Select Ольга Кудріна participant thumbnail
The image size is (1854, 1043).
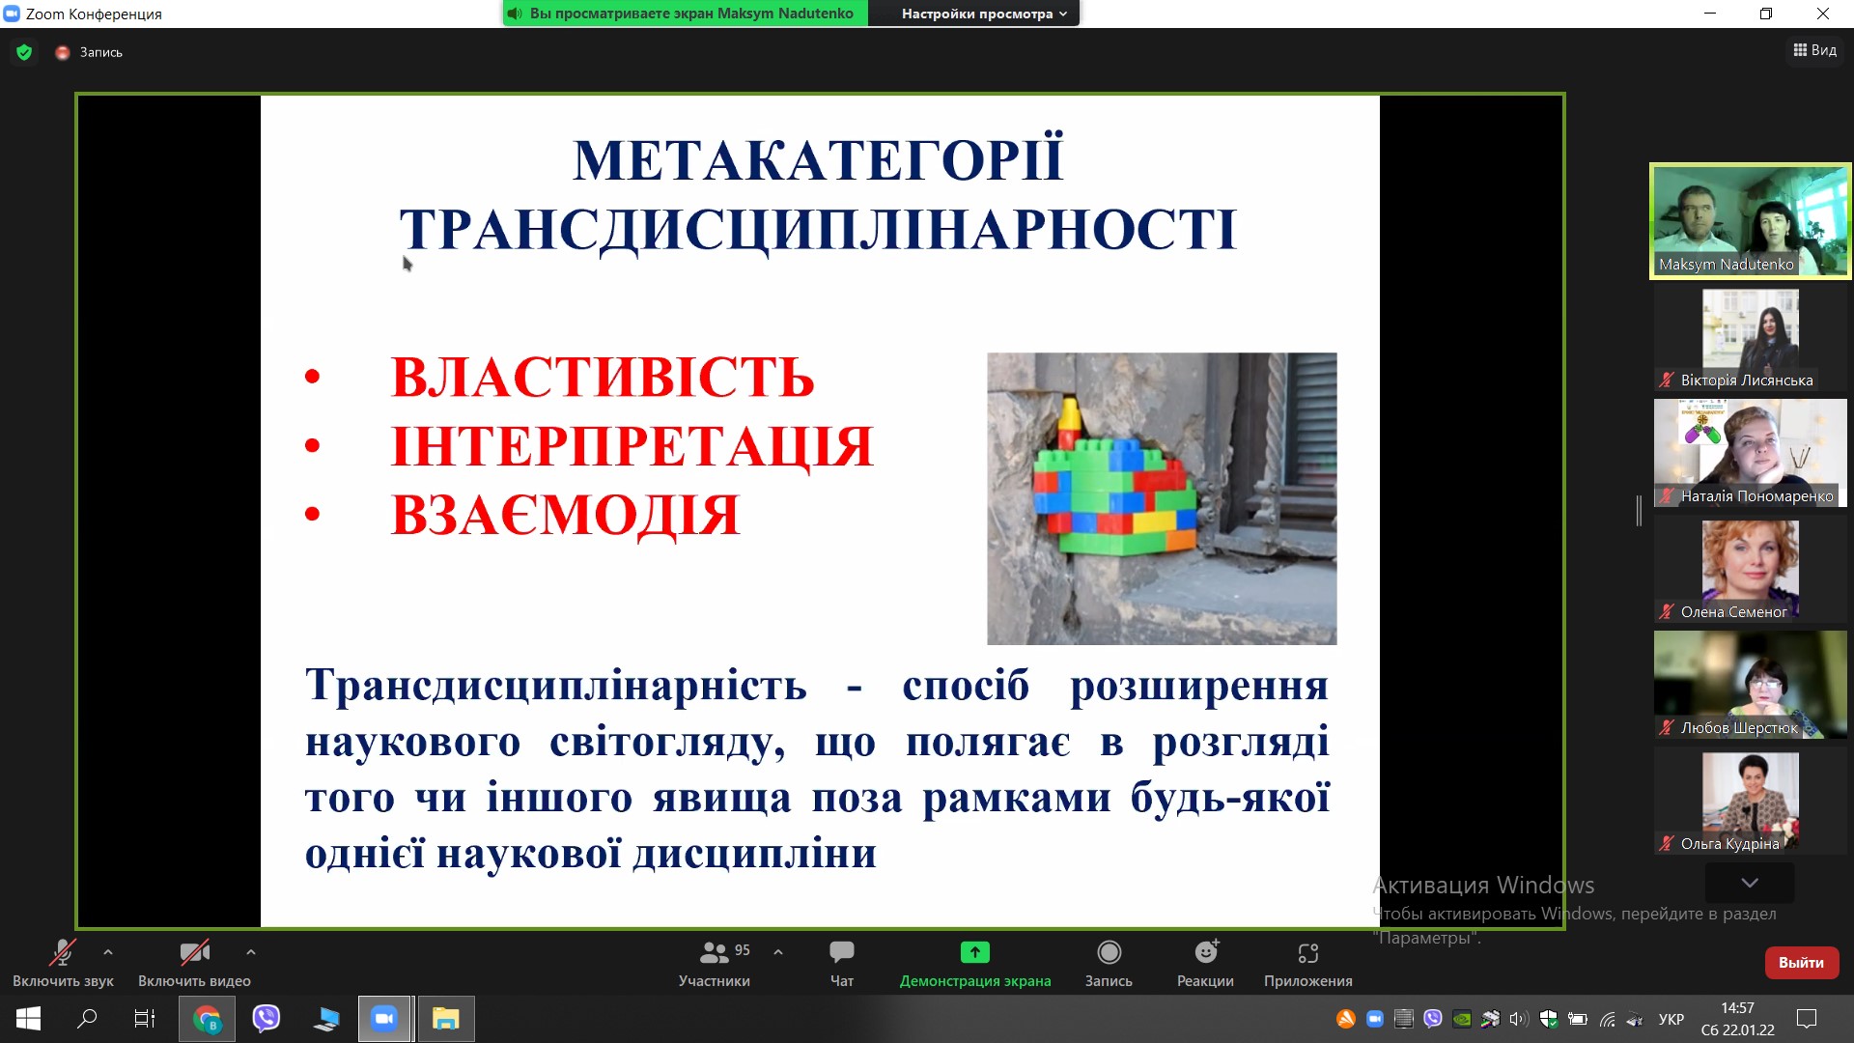click(x=1751, y=801)
